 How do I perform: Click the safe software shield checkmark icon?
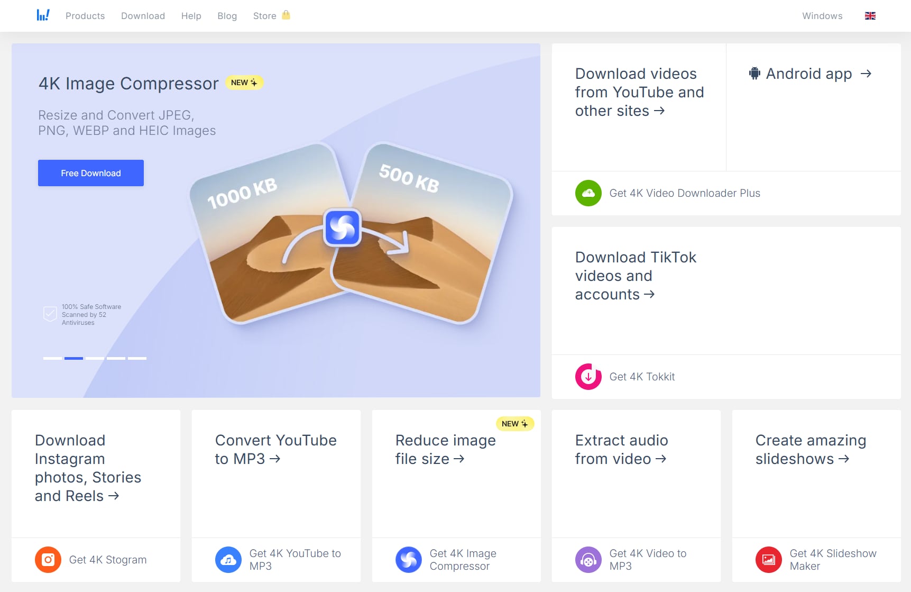(x=50, y=314)
